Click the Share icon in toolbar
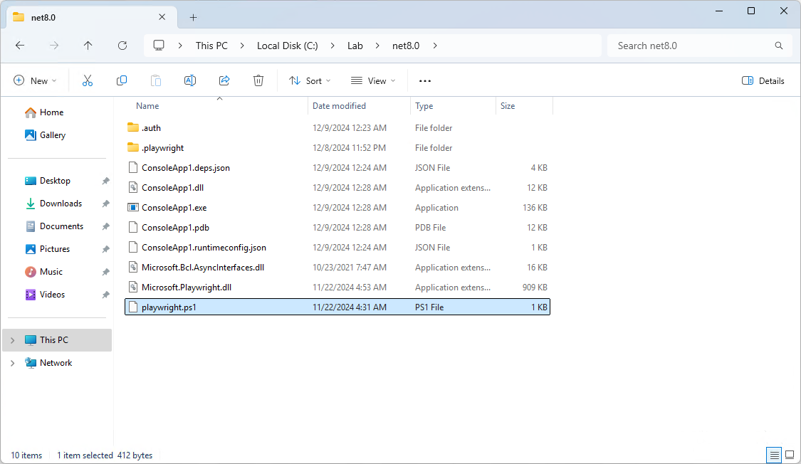Viewport: 801px width, 464px height. click(224, 80)
